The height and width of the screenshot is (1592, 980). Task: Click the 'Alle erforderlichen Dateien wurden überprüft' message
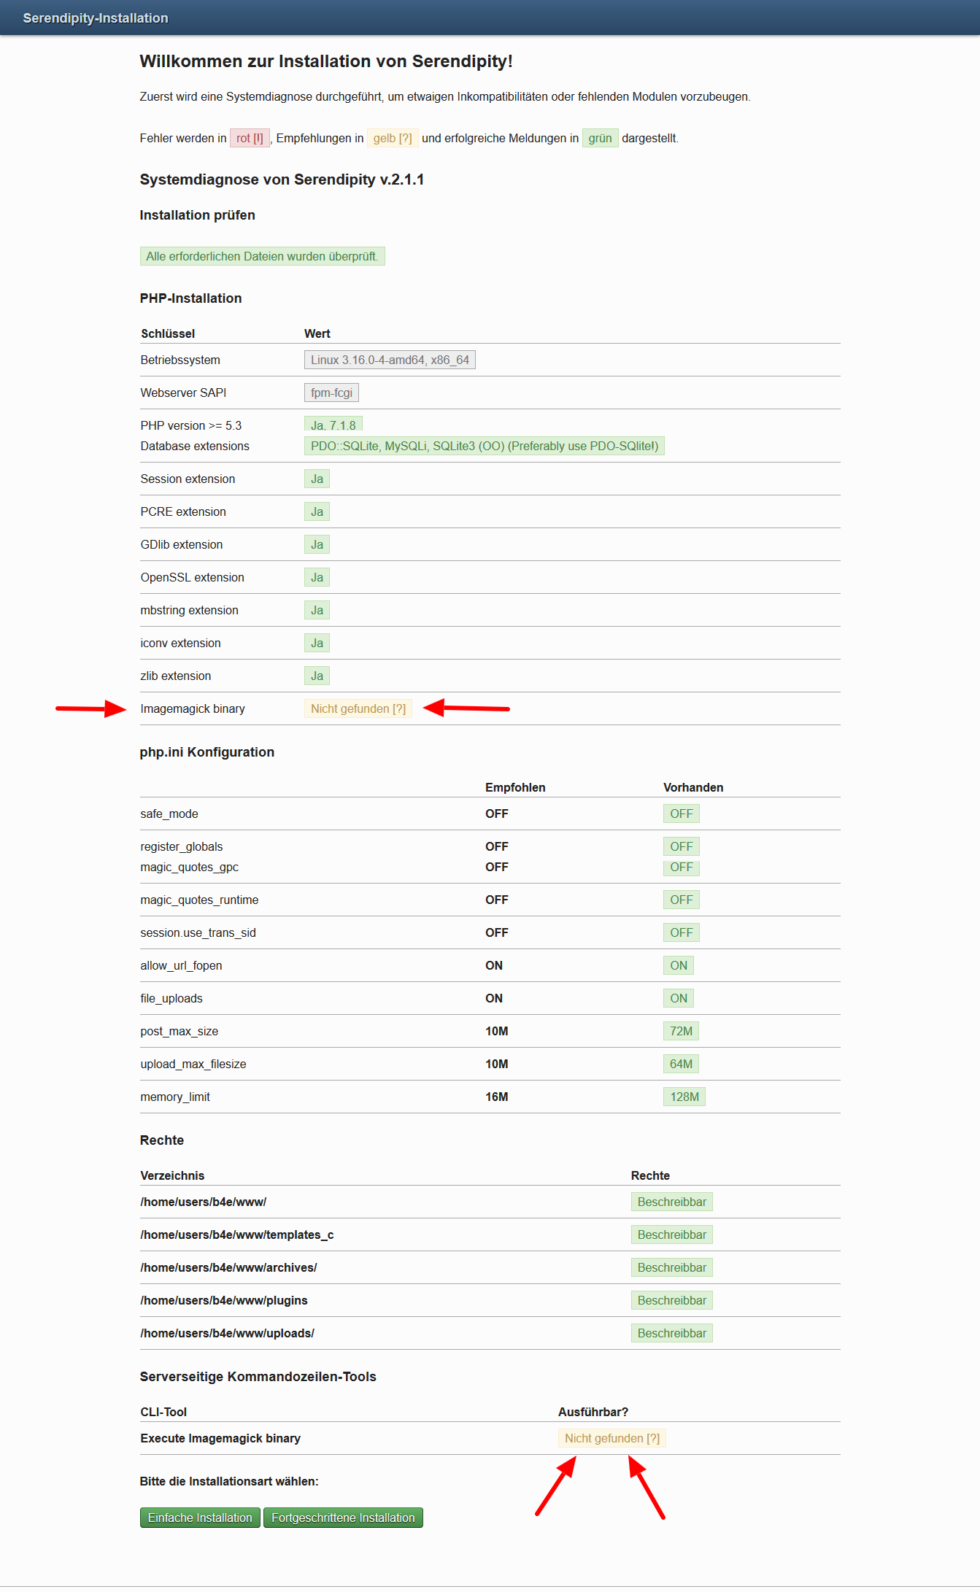tap(262, 256)
